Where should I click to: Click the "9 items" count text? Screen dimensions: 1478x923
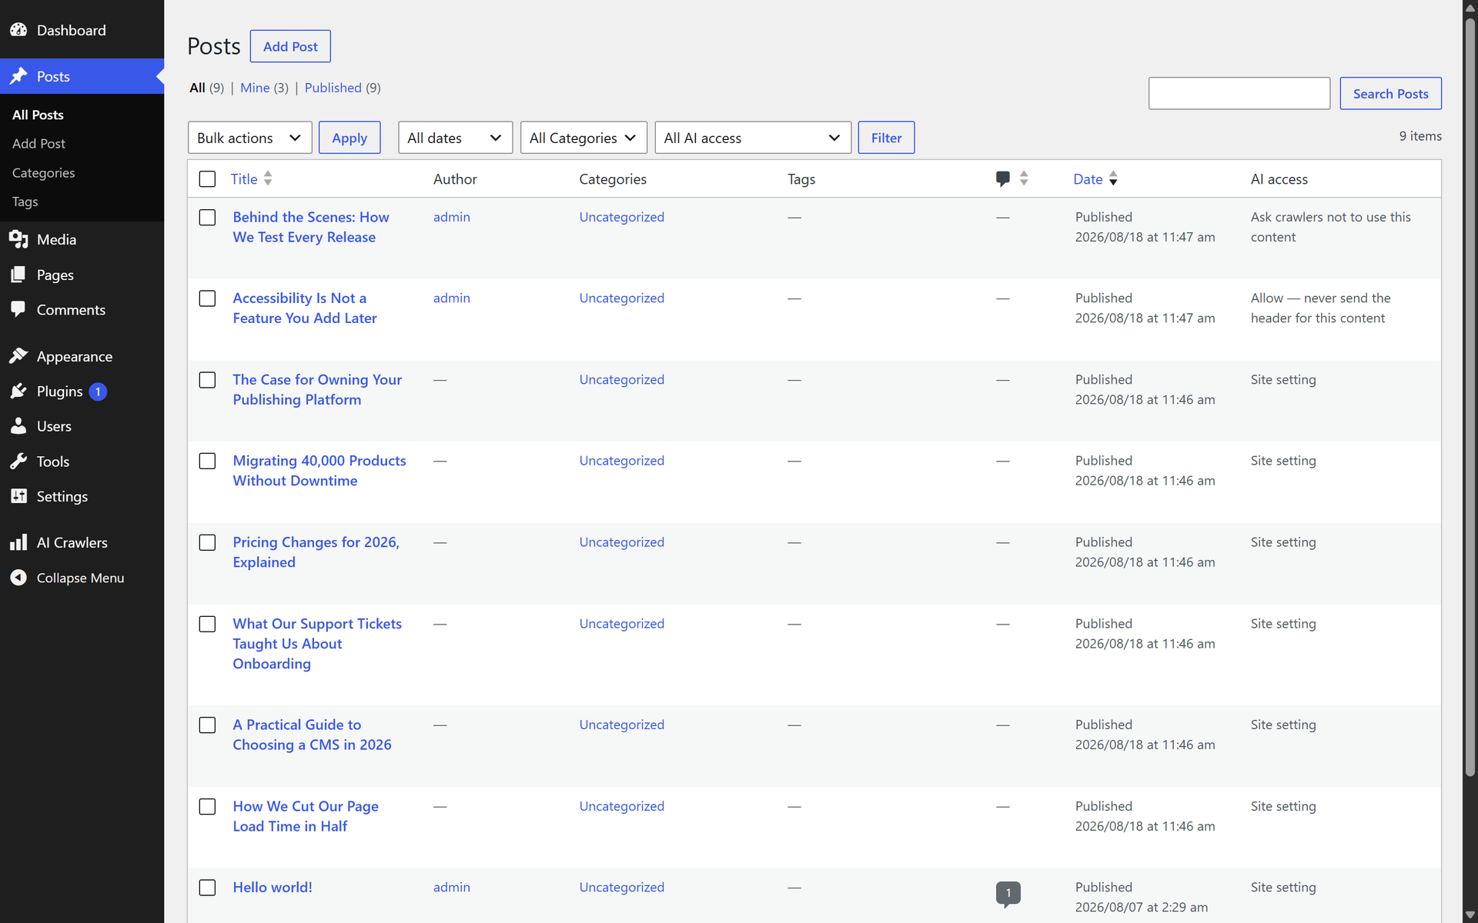[1420, 136]
